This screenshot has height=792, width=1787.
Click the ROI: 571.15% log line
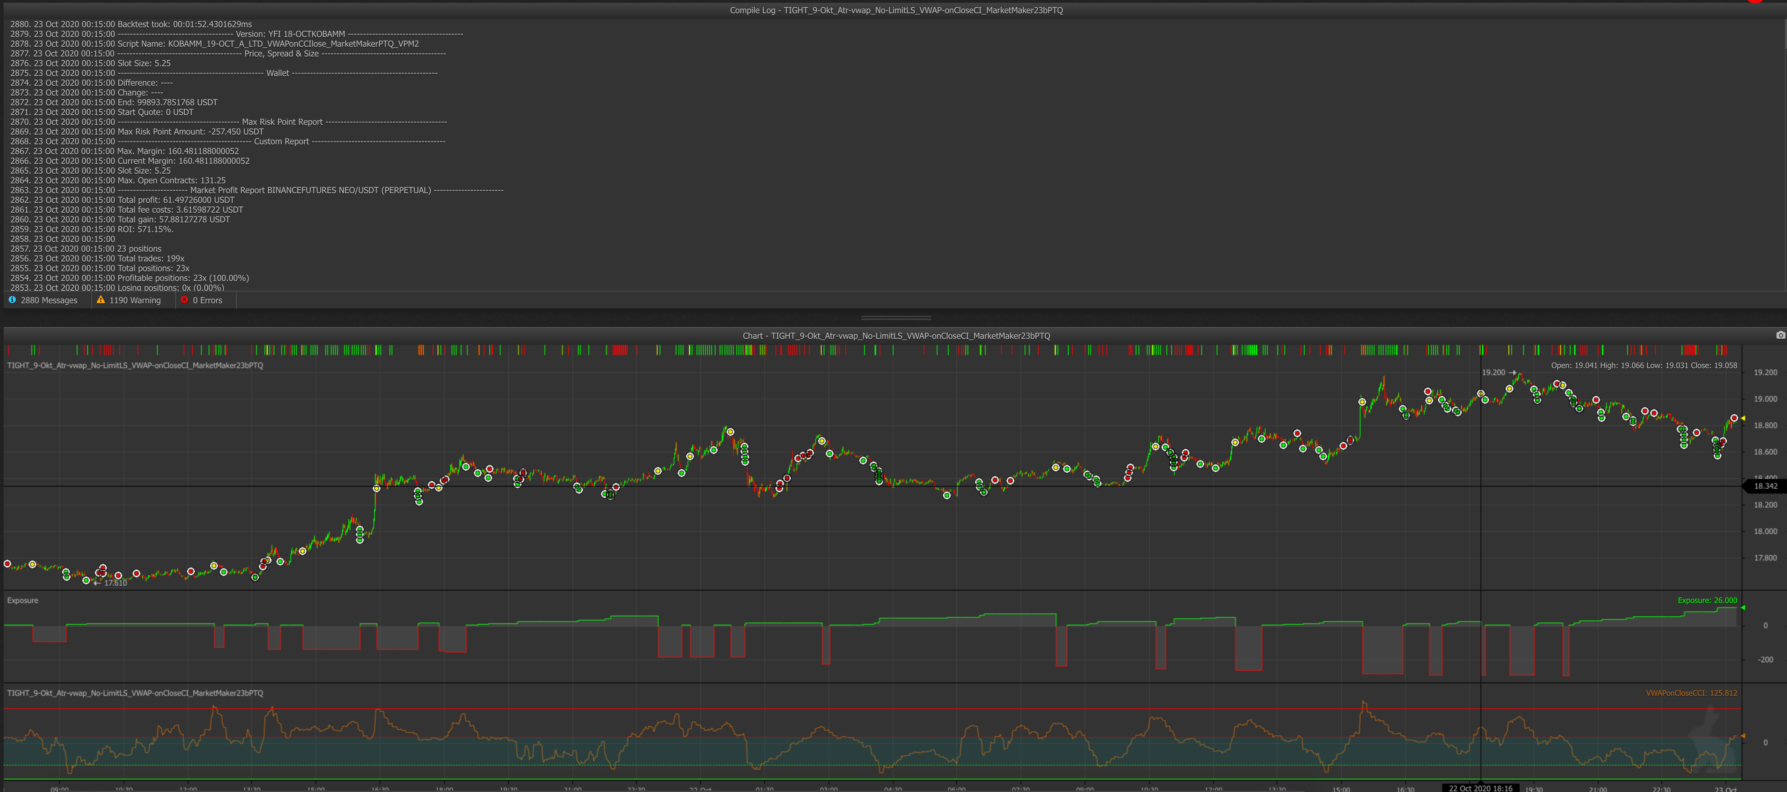[91, 229]
